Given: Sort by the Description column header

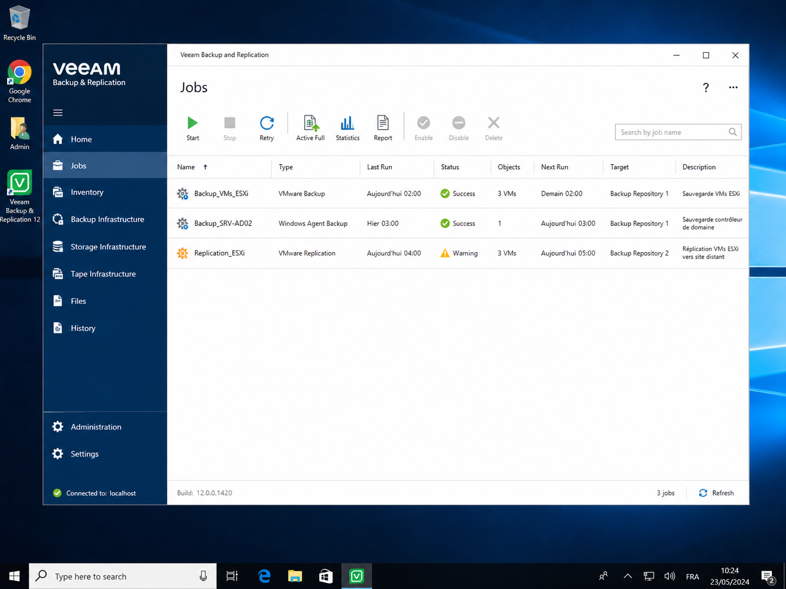Looking at the screenshot, I should (x=699, y=167).
